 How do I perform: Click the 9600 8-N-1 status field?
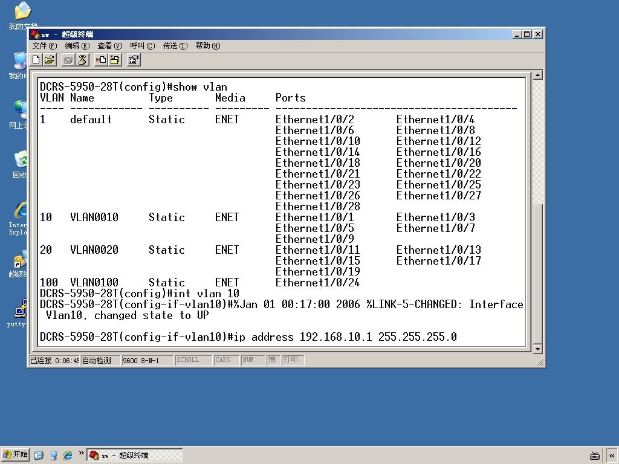click(147, 361)
